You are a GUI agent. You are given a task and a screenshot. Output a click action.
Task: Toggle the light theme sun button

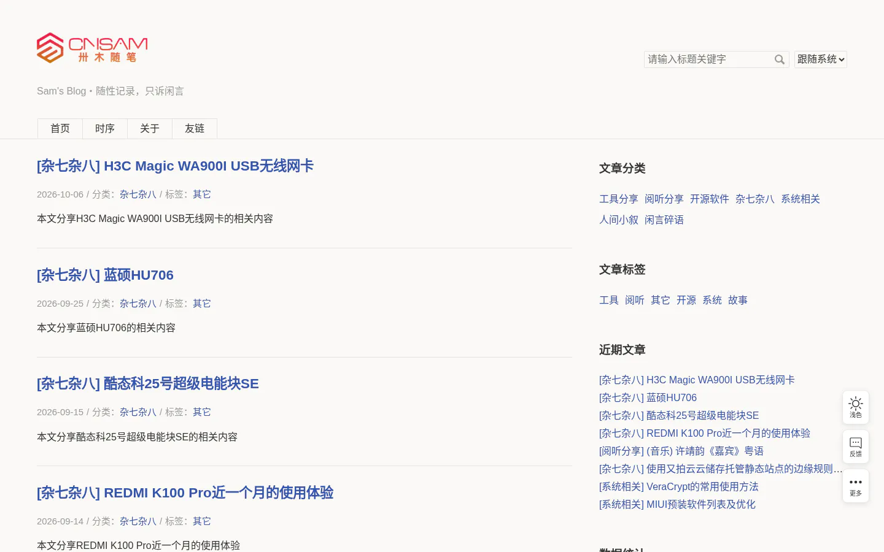click(x=856, y=407)
